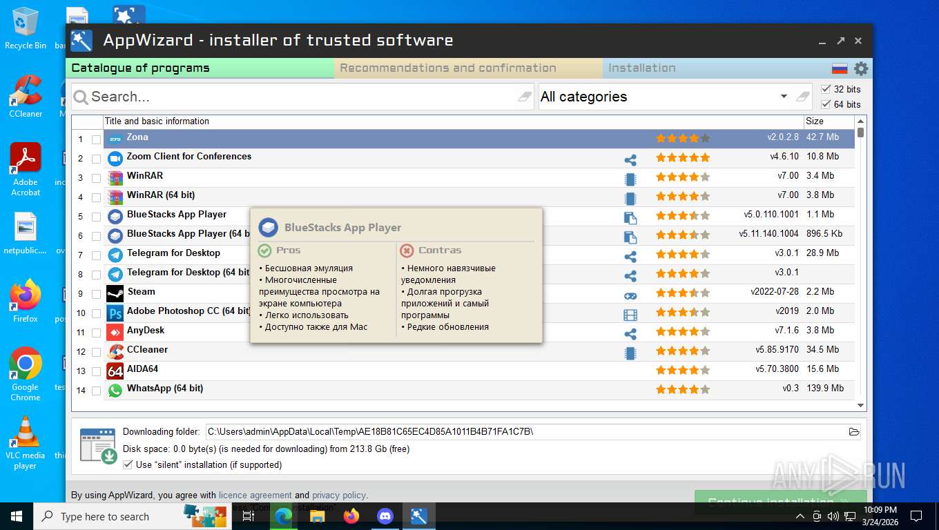Toggle the 64 bits checkbox
Image resolution: width=939 pixels, height=530 pixels.
(826, 104)
